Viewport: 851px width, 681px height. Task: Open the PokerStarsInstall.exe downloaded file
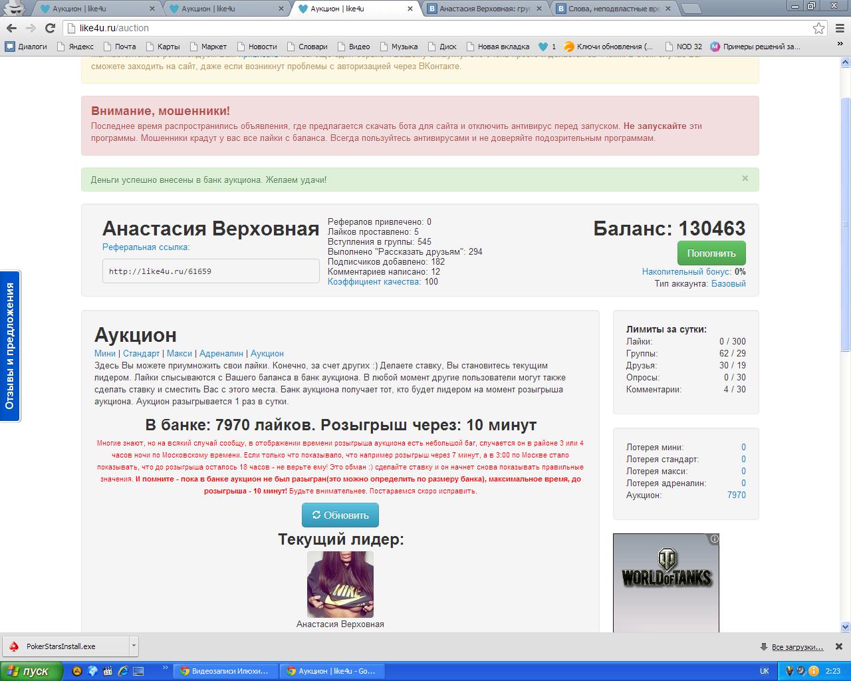(x=66, y=646)
